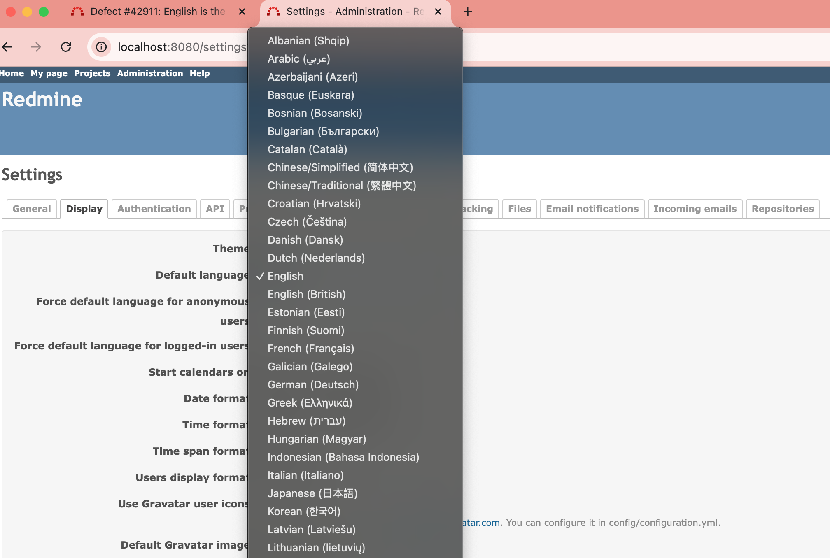This screenshot has height=558, width=830.
Task: Select Basque (Euskara) language option
Action: [355, 95]
